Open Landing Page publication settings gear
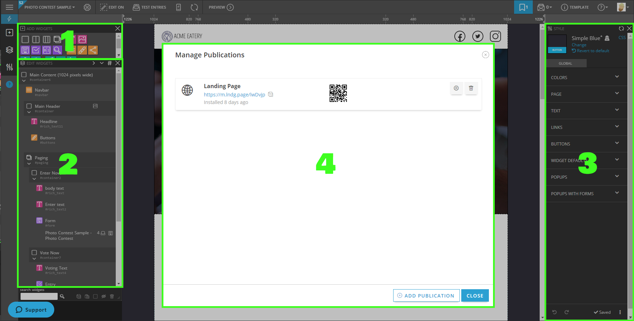This screenshot has width=634, height=321. coord(456,88)
